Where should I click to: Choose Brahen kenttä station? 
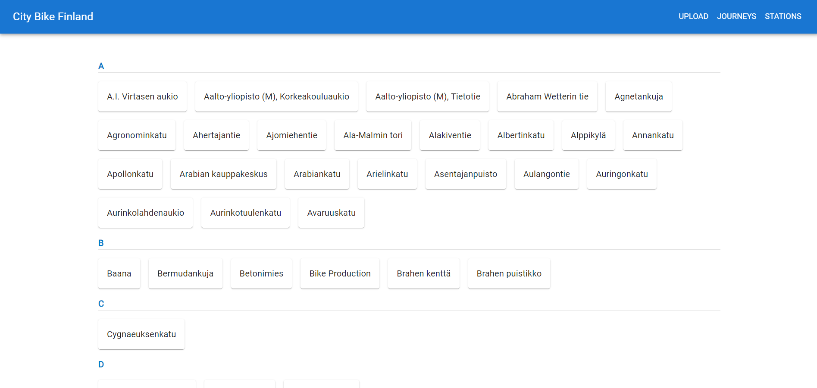[423, 273]
